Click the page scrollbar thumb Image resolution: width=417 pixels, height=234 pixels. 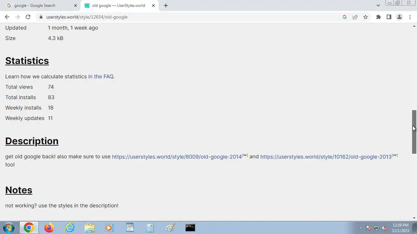click(414, 132)
